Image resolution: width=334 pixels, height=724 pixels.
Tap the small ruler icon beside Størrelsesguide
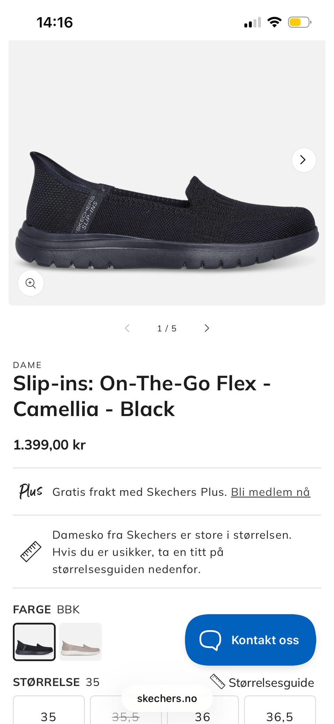tap(218, 681)
